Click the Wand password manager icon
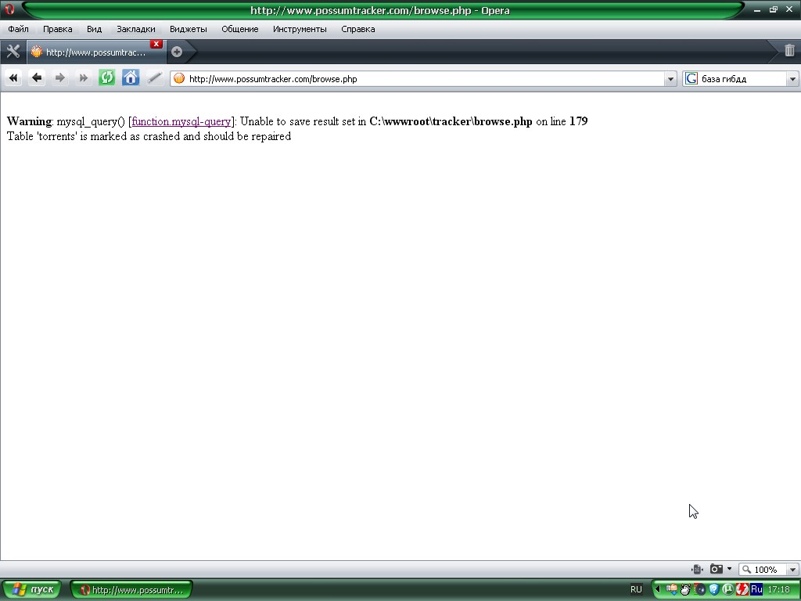This screenshot has height=601, width=801. 154,78
